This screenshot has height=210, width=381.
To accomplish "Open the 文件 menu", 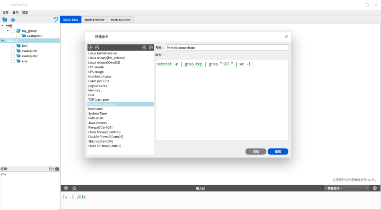I will [x=6, y=13].
